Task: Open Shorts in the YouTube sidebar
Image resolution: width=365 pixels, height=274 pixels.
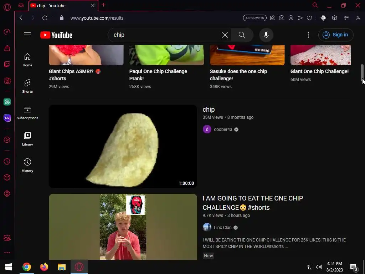Action: click(27, 86)
